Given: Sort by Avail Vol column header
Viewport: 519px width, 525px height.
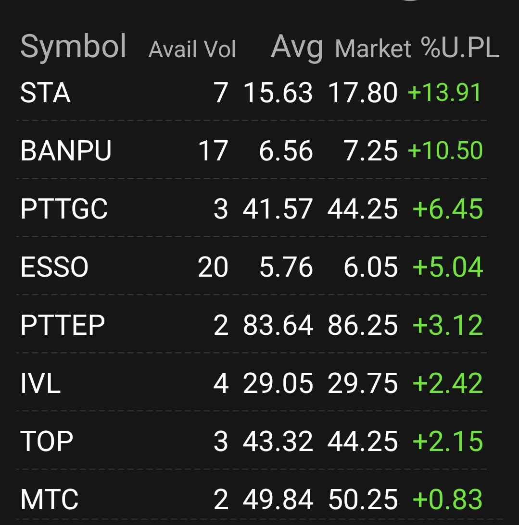Looking at the screenshot, I should point(192,49).
